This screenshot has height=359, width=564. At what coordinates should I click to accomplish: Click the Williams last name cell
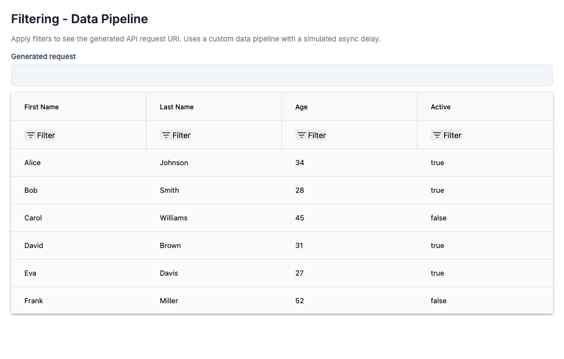pos(174,218)
